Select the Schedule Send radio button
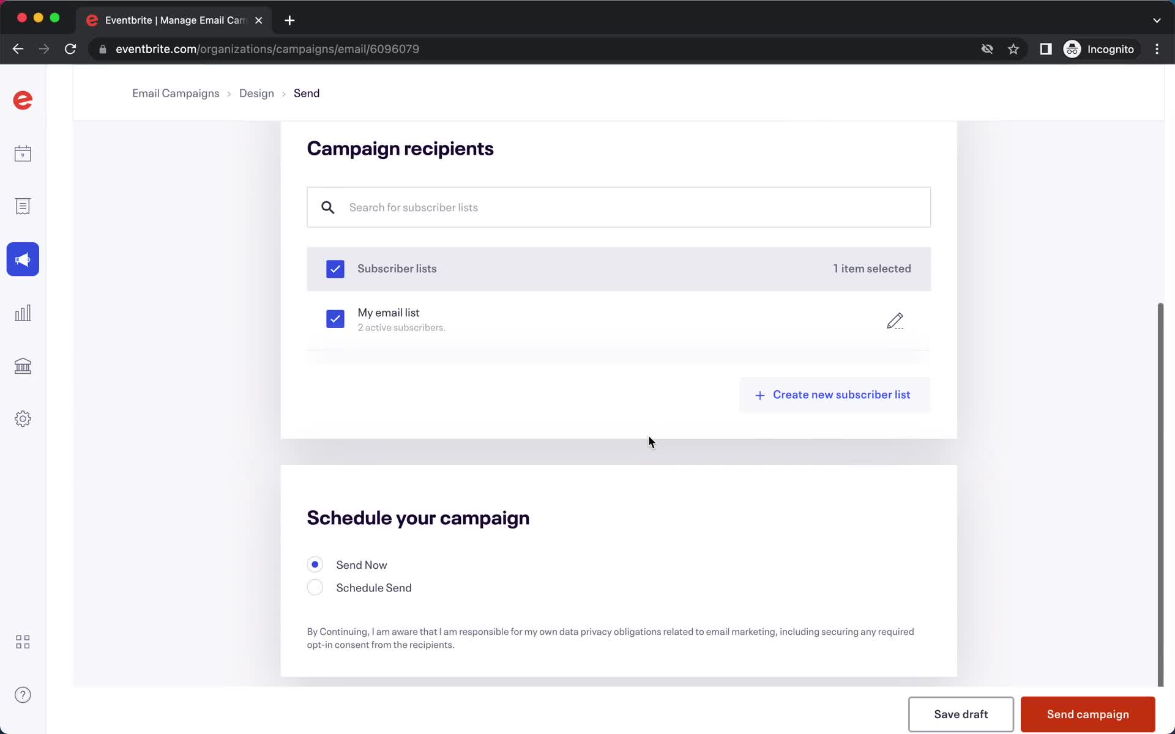This screenshot has height=734, width=1175. coord(315,587)
